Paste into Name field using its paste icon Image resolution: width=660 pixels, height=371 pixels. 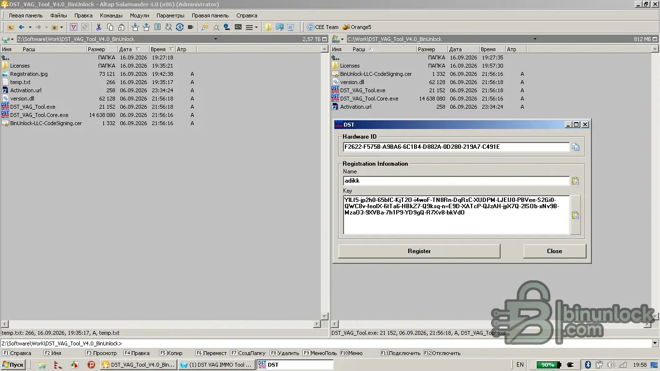pyautogui.click(x=575, y=181)
